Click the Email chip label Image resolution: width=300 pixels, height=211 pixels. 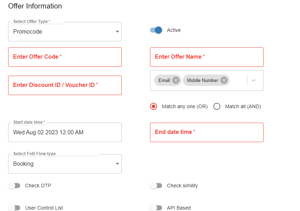[164, 80]
